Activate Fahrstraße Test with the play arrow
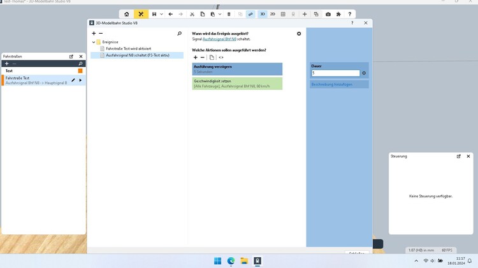478x268 pixels. tap(80, 80)
